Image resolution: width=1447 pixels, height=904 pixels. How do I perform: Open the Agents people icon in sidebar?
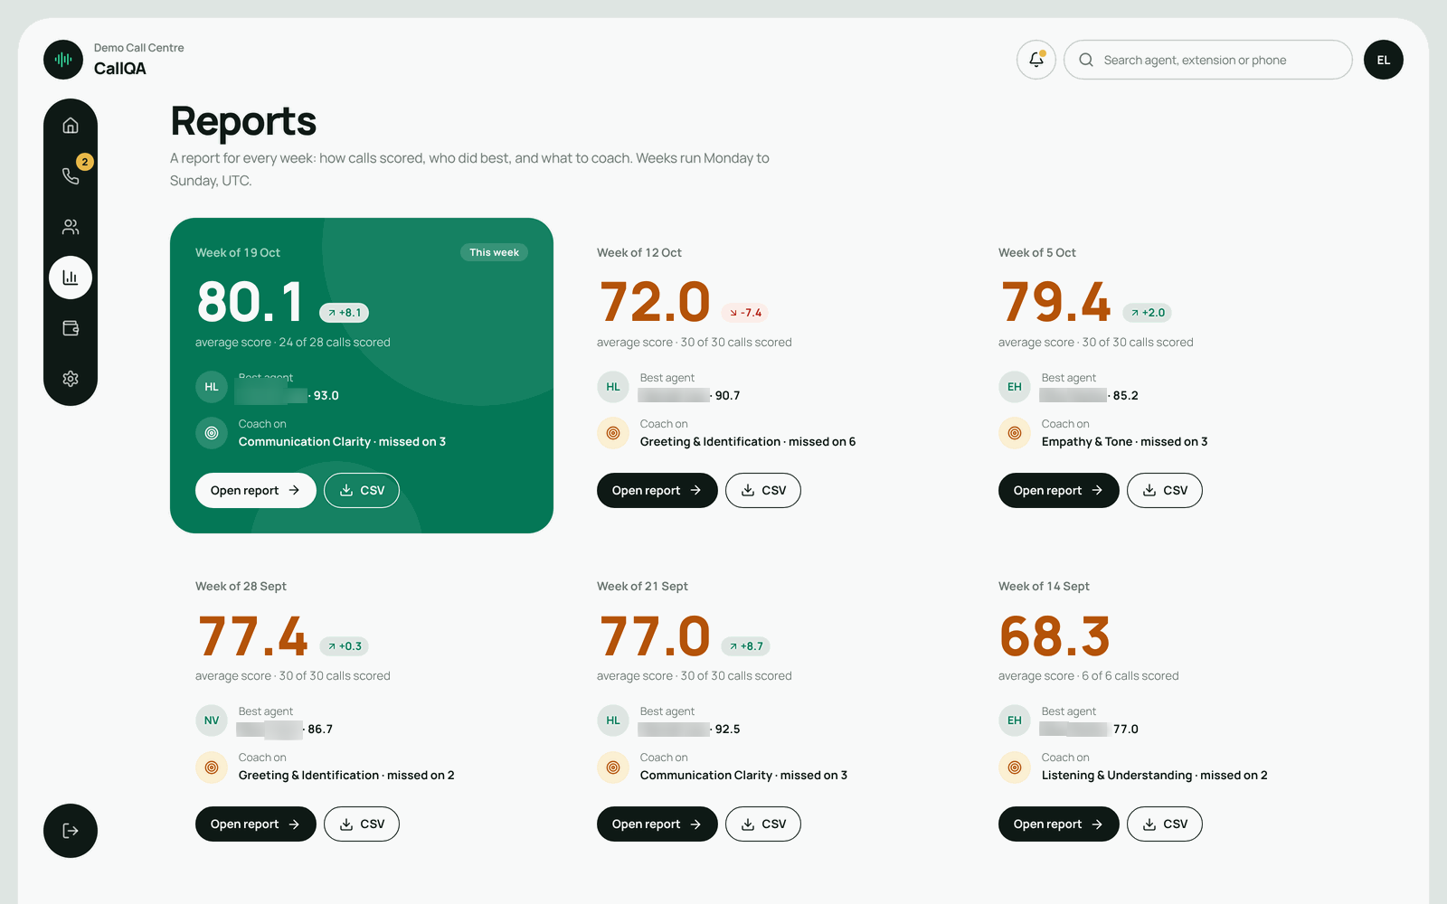click(71, 227)
